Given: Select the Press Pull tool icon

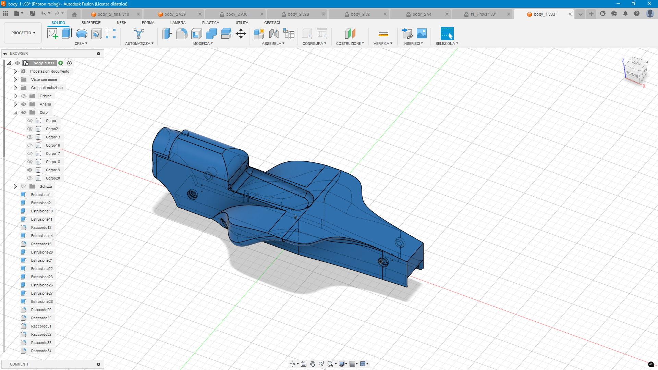Looking at the screenshot, I should 167,34.
